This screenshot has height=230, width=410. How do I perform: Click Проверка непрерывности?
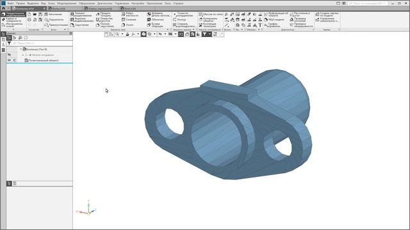click(301, 25)
